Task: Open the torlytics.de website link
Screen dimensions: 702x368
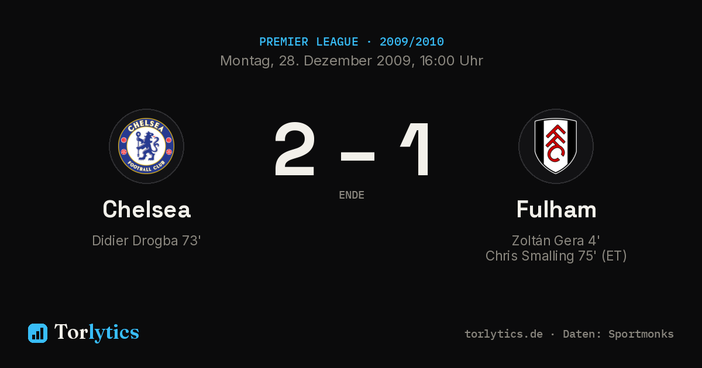Action: 504,334
